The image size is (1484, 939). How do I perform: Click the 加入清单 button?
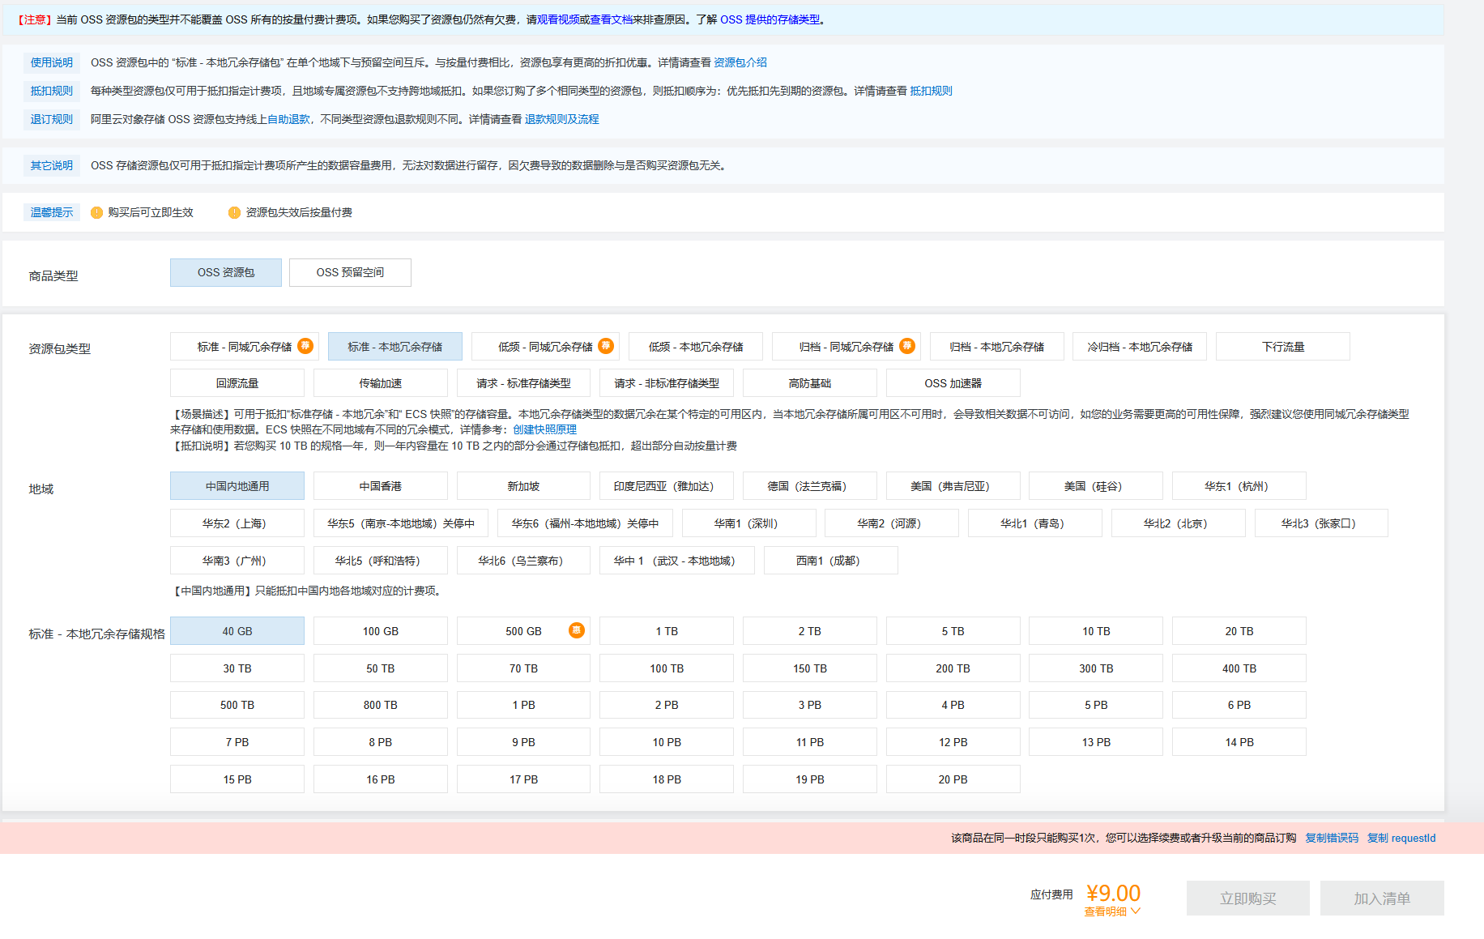click(x=1381, y=898)
